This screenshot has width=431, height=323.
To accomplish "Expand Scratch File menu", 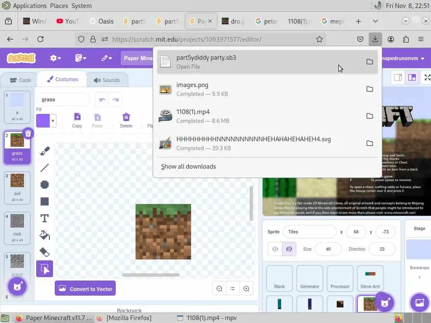I will [80, 58].
